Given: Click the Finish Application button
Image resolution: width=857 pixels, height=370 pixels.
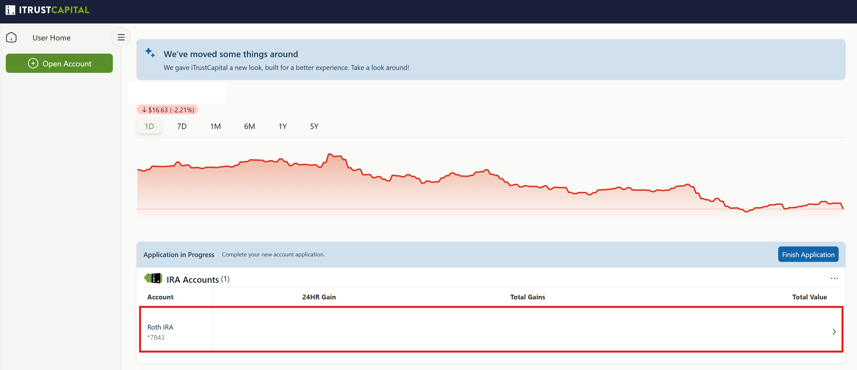Looking at the screenshot, I should click(808, 254).
